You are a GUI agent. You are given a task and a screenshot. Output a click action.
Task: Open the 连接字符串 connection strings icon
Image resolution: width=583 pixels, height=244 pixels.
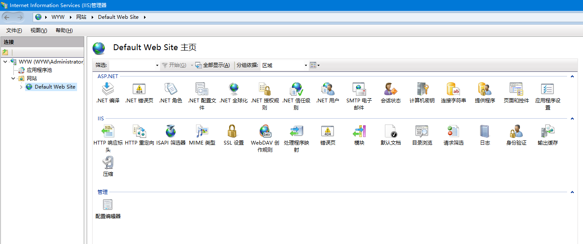(453, 89)
